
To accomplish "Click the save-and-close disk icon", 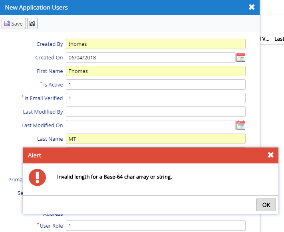I will click(32, 24).
